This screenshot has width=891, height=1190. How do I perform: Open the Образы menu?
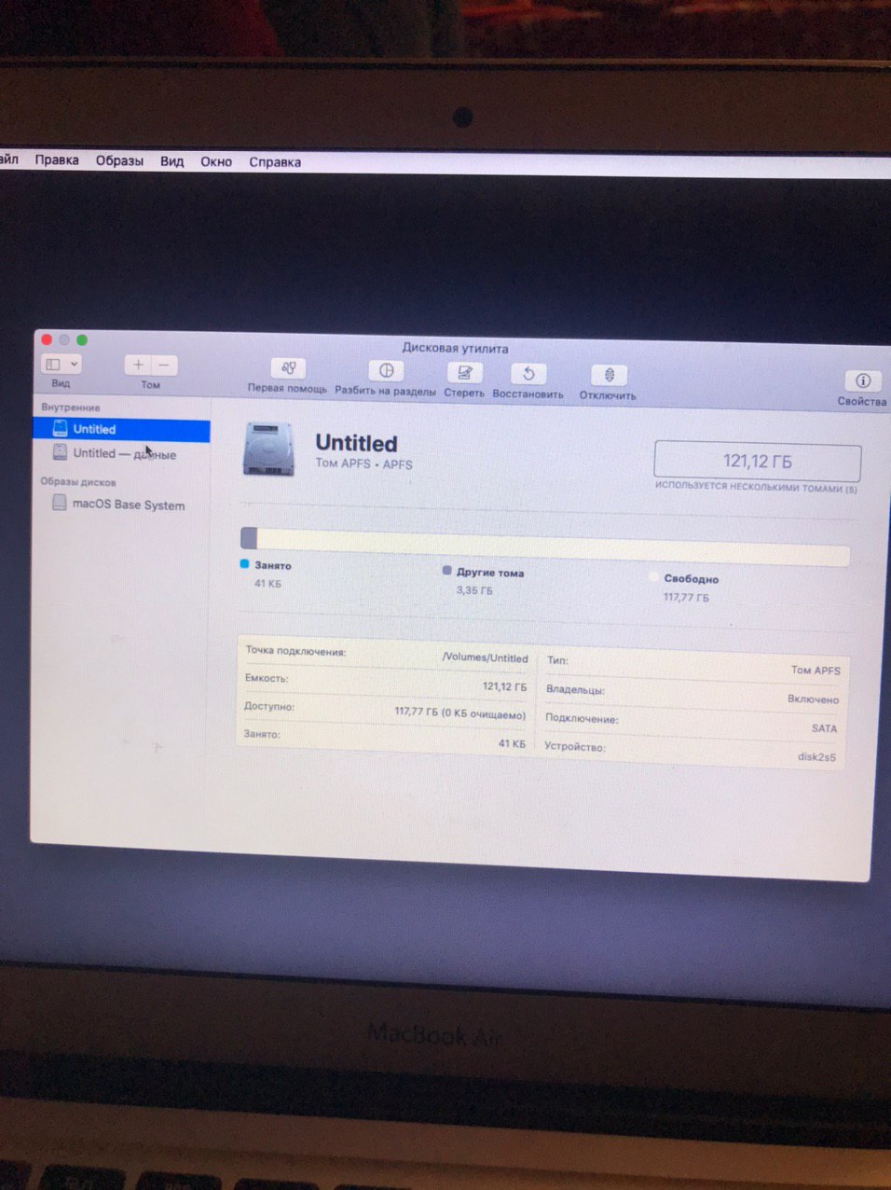(119, 160)
